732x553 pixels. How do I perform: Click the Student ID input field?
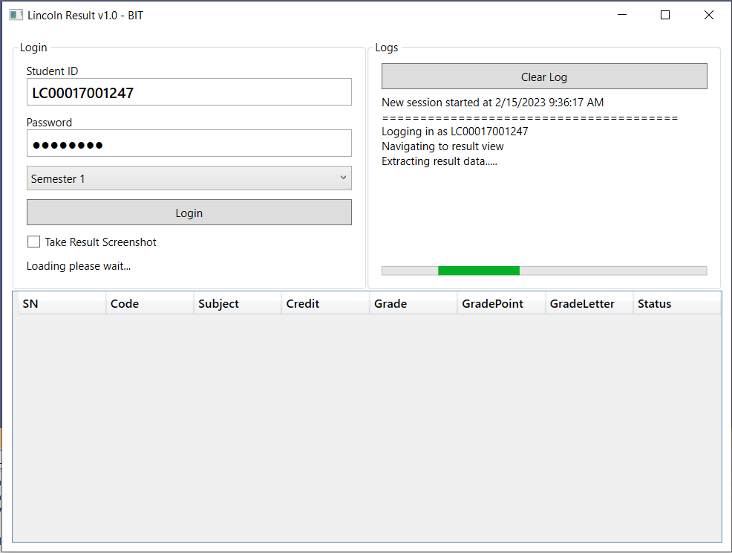click(x=189, y=91)
